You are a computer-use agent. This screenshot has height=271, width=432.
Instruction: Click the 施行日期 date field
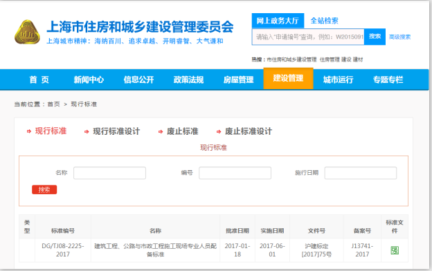[361, 173]
